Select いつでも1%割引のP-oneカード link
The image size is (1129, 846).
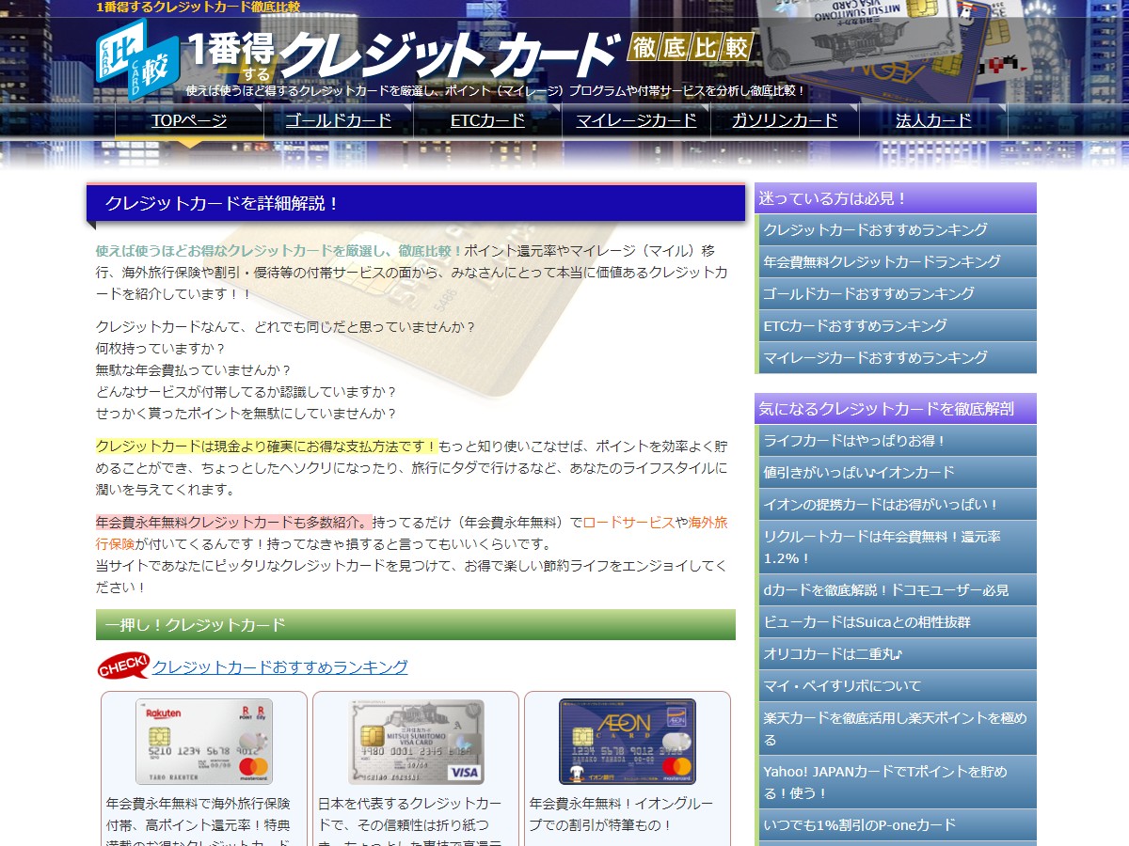coord(896,825)
